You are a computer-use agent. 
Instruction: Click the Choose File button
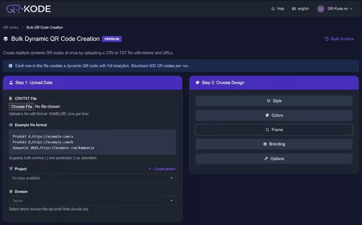click(21, 106)
